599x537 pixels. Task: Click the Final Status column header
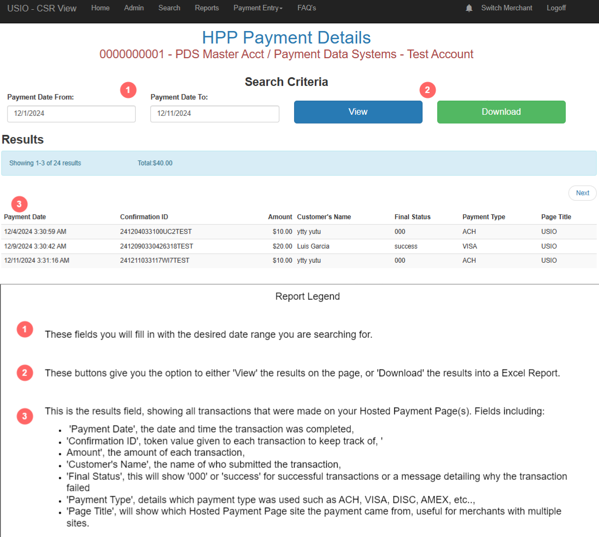click(413, 217)
